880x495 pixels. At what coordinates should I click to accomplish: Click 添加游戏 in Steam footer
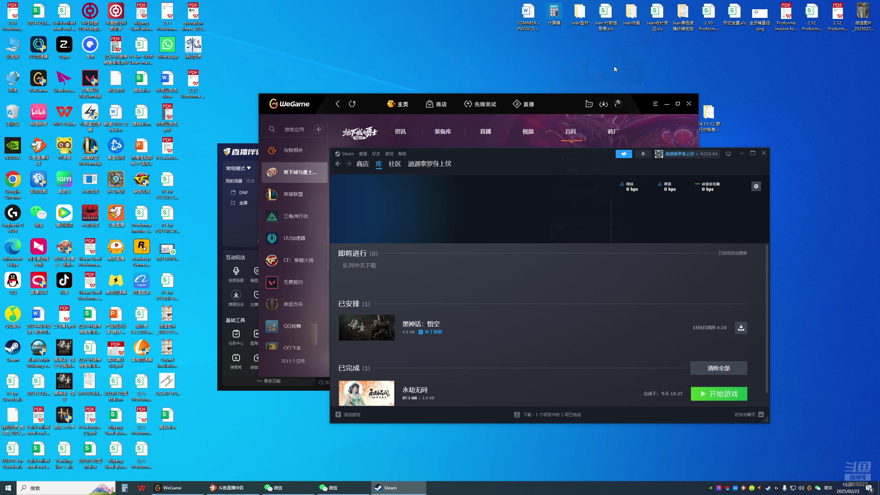tap(348, 415)
